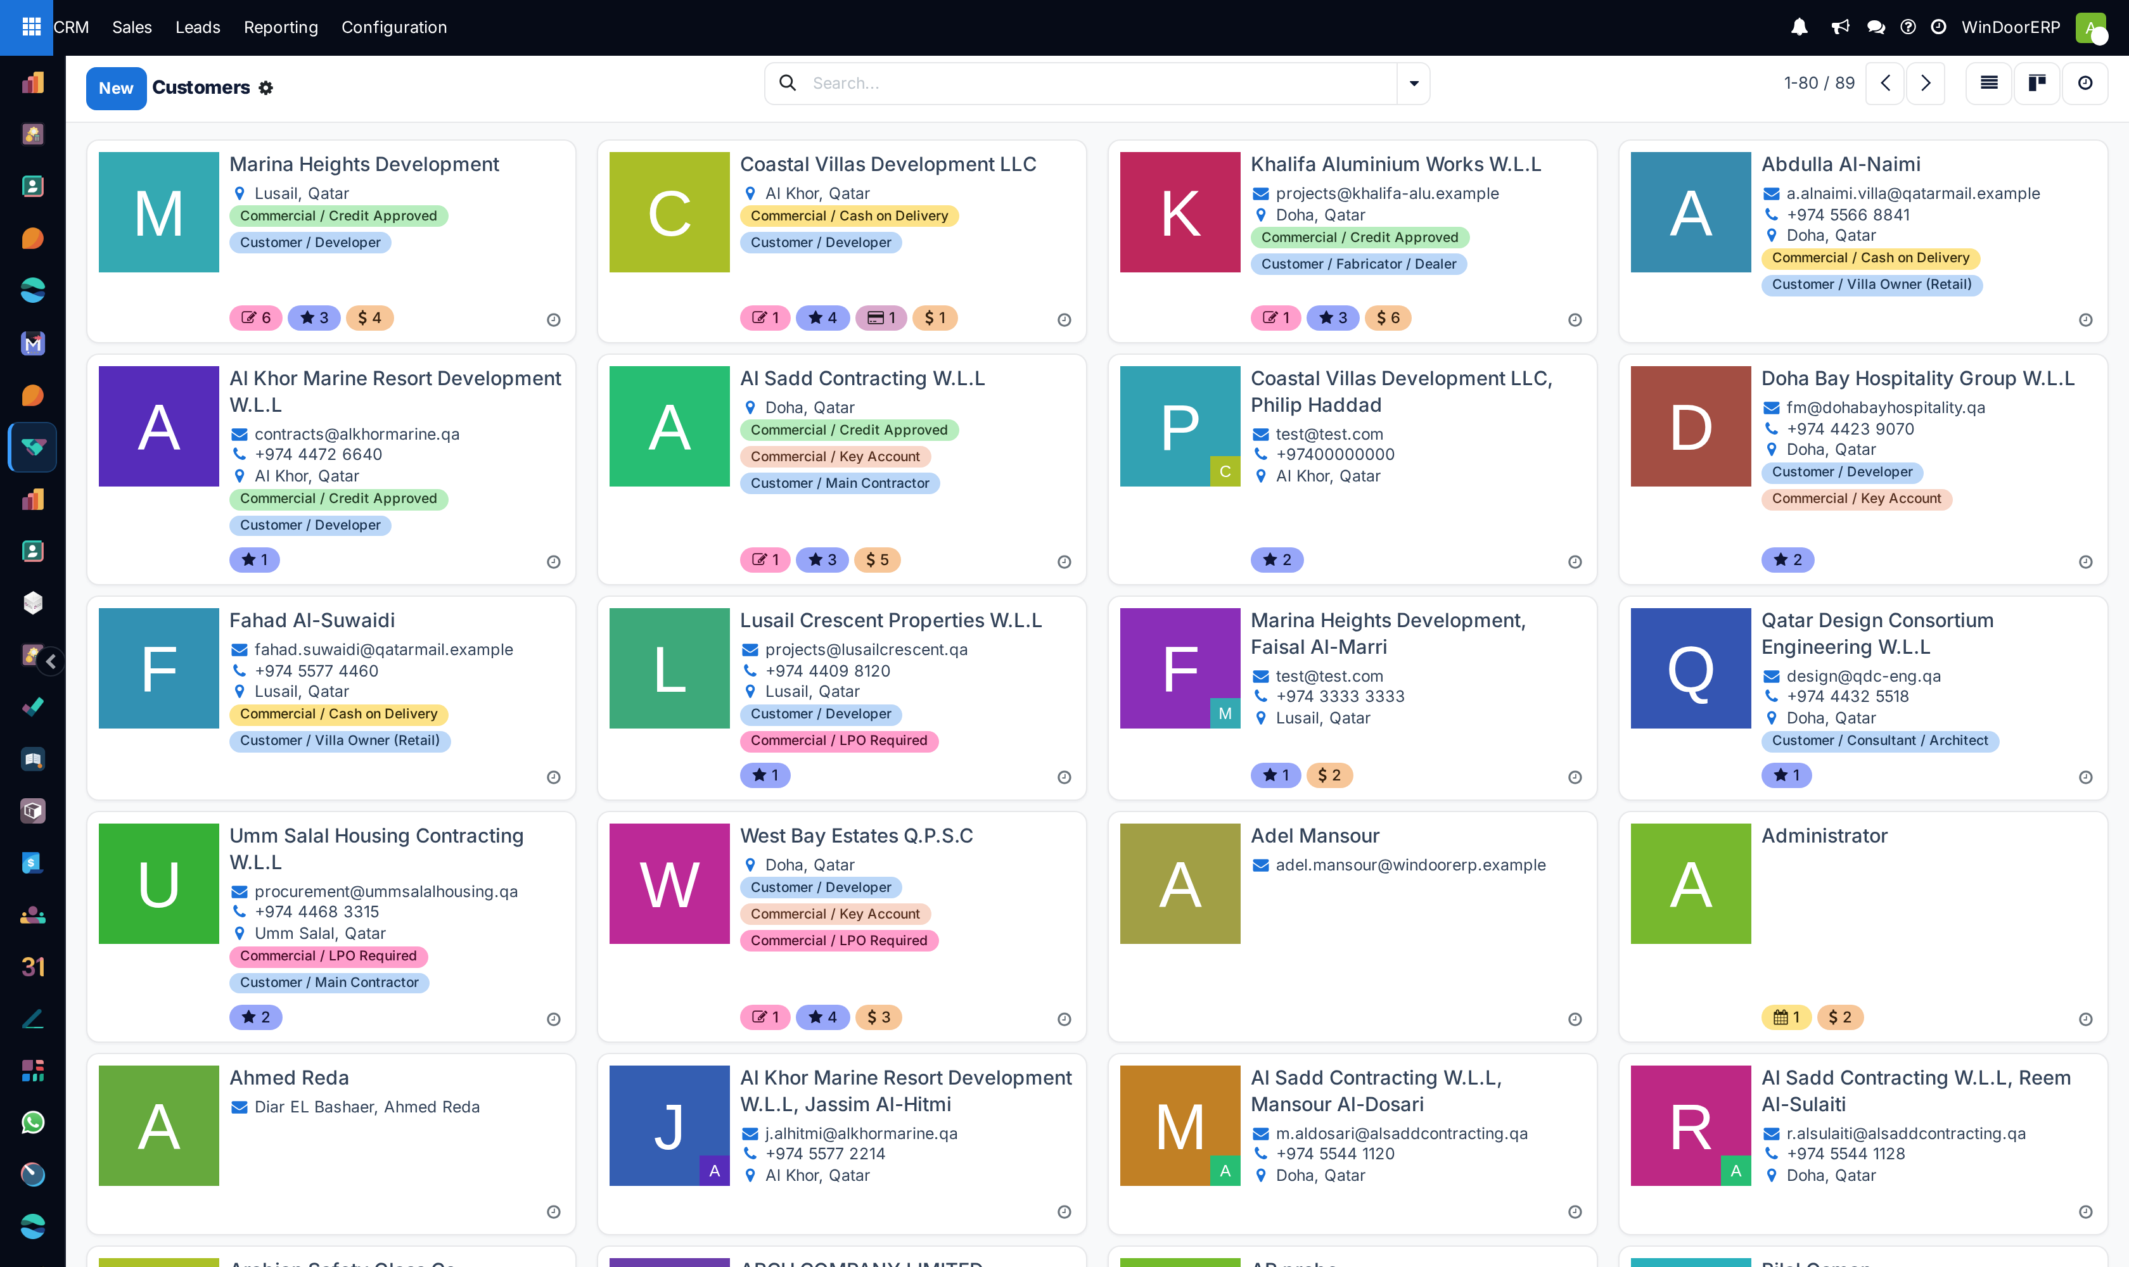Click the New customer button
The image size is (2129, 1267).
116,88
